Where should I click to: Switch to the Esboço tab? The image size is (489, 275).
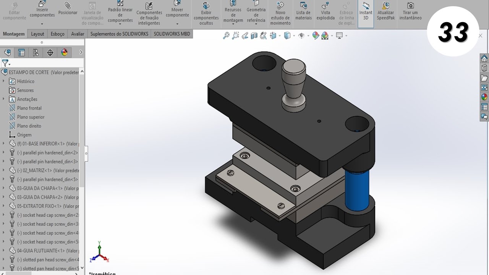58,34
